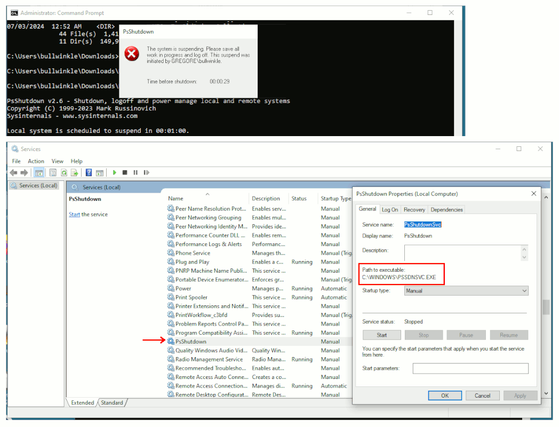
Task: Click the Services window title gear icon
Action: [14, 149]
